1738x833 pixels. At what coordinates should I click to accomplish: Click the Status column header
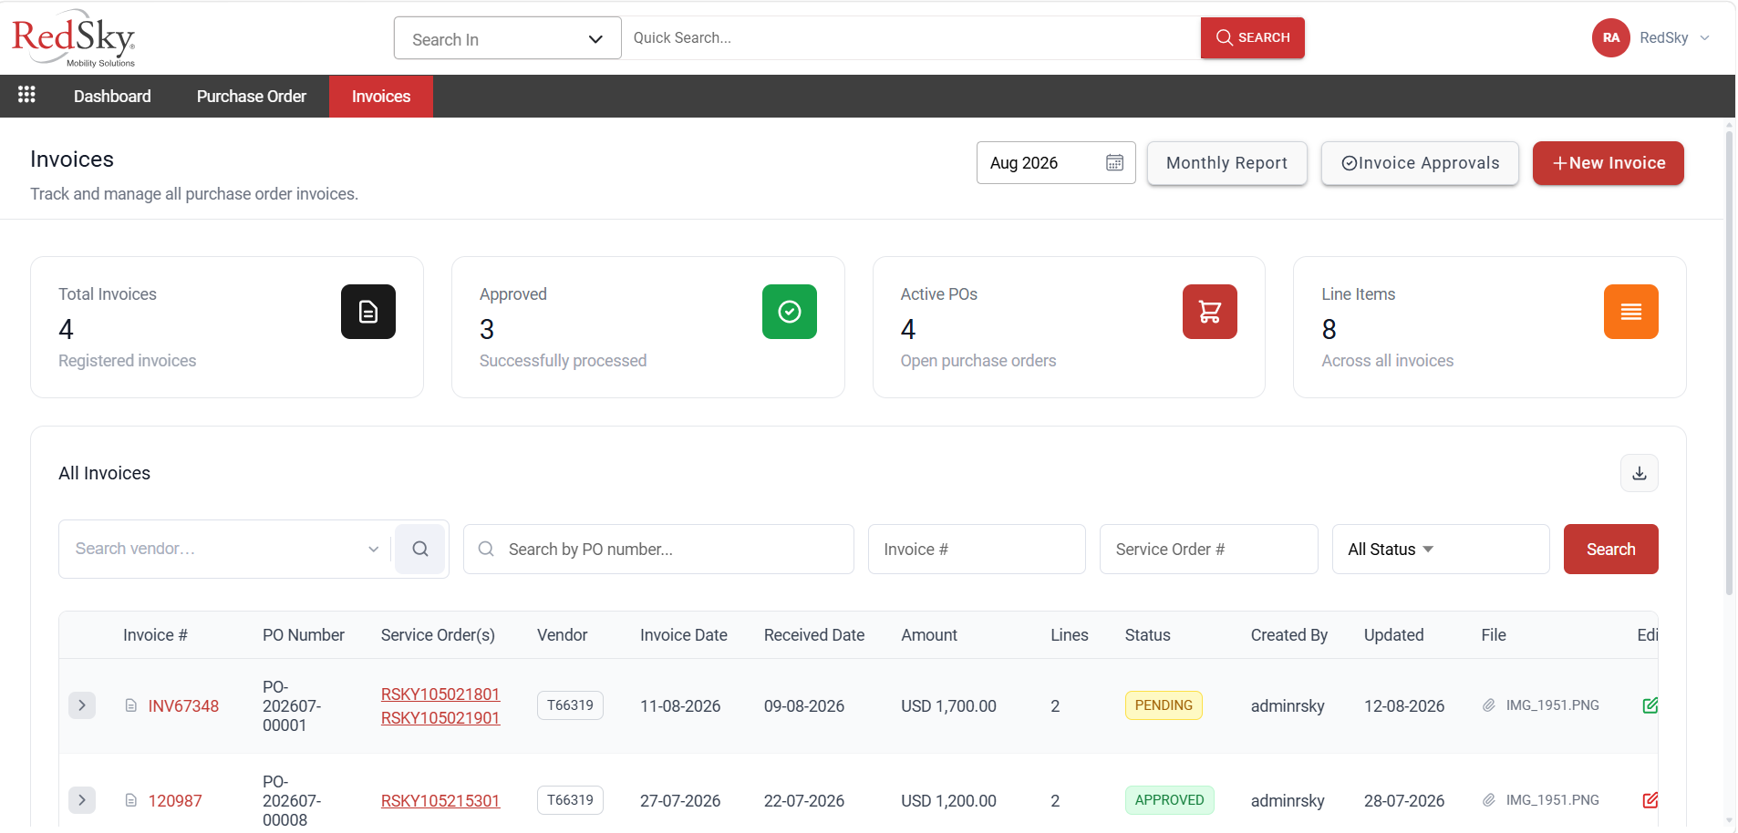[1147, 635]
